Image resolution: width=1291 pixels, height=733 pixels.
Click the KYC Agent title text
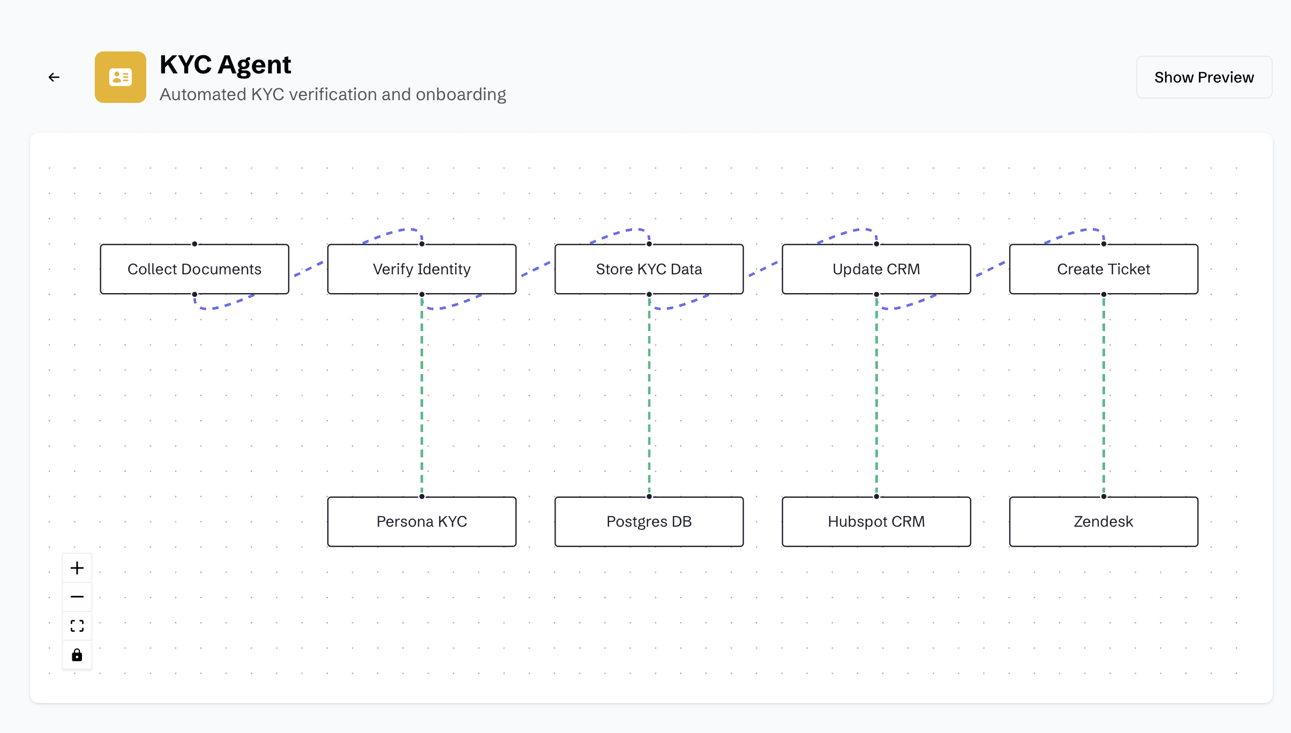225,65
